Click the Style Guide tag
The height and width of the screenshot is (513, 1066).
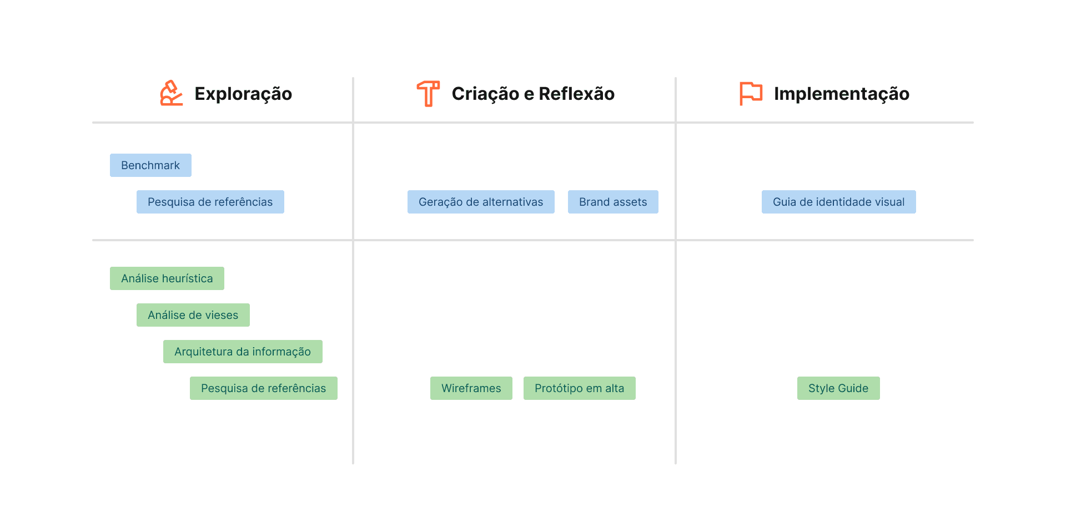(x=838, y=388)
